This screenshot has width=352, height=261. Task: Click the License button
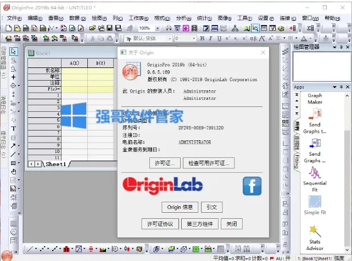(x=165, y=163)
